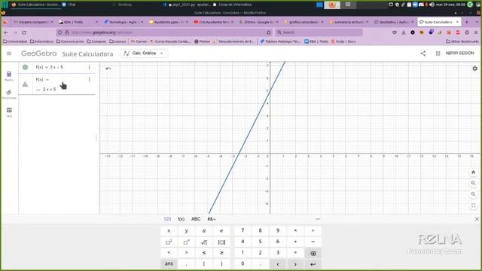
Task: Click warning triangle on second f(x) row
Action: 25,84
